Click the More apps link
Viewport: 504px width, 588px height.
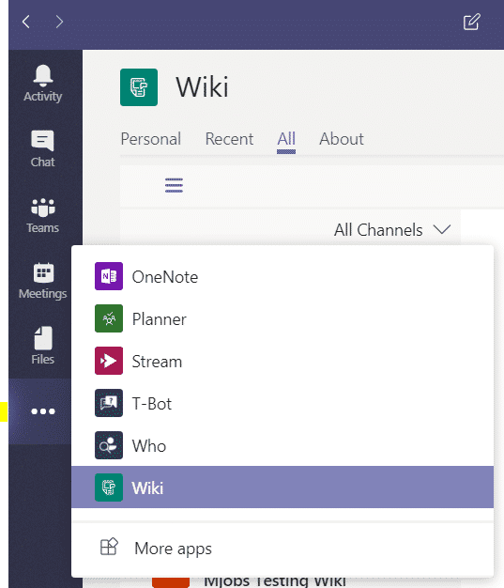pyautogui.click(x=173, y=549)
